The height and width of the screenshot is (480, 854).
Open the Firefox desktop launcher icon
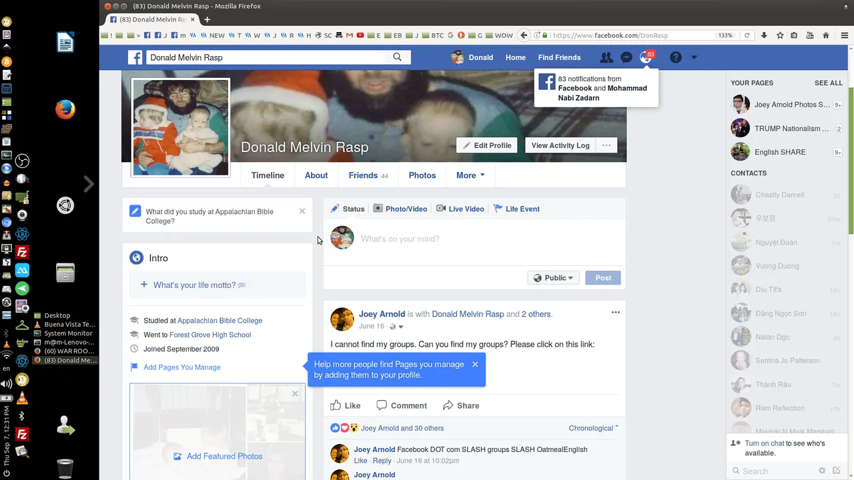pos(65,109)
